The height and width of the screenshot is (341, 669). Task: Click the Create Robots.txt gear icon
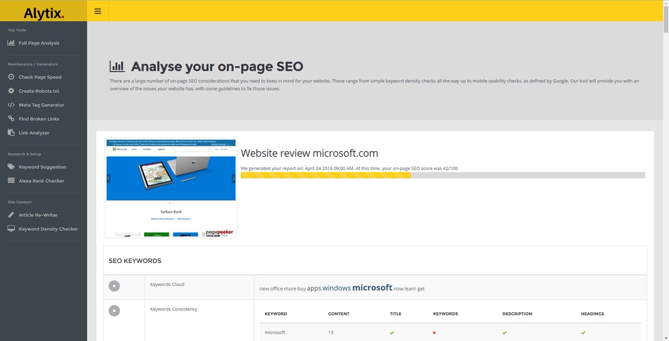point(11,91)
